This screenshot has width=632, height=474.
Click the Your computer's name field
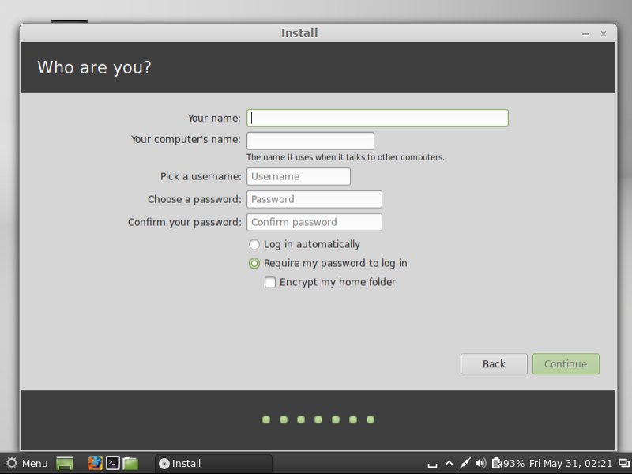[310, 141]
